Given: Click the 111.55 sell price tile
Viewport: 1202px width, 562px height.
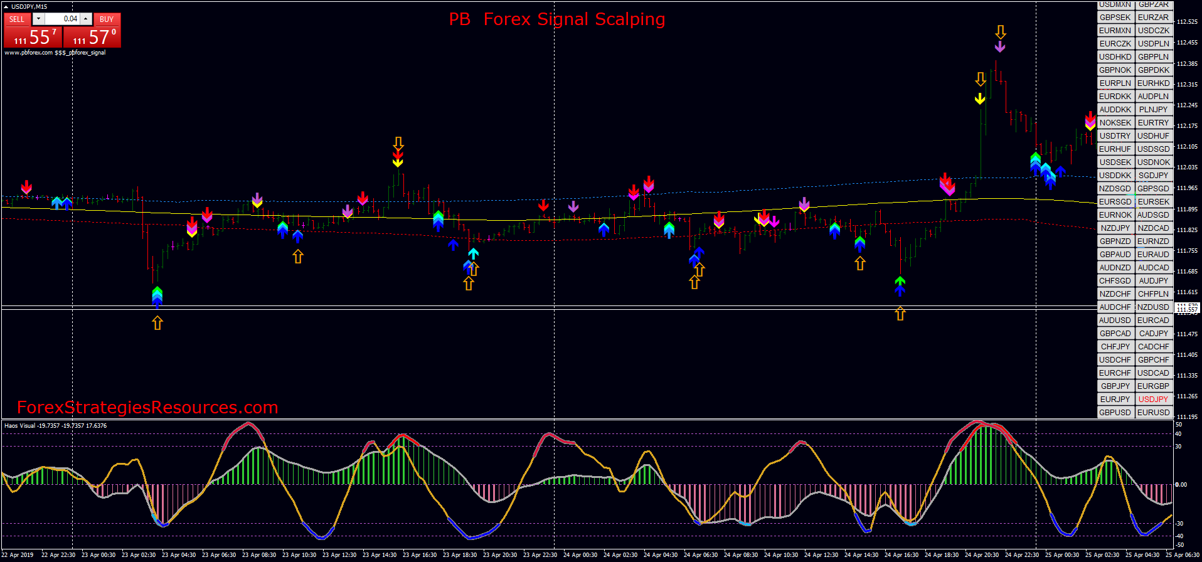Looking at the screenshot, I should pyautogui.click(x=33, y=37).
